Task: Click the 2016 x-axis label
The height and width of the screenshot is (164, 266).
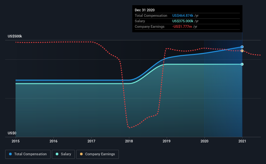Action: (53, 141)
